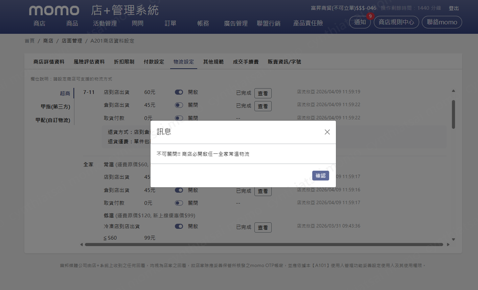Click the 99元 fee in the ≦S60 row
This screenshot has width=478, height=290.
click(150, 238)
